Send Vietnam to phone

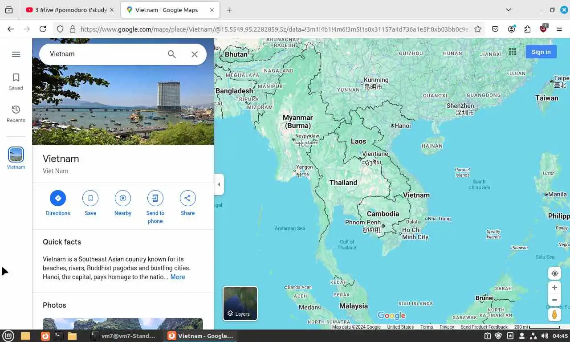[155, 208]
